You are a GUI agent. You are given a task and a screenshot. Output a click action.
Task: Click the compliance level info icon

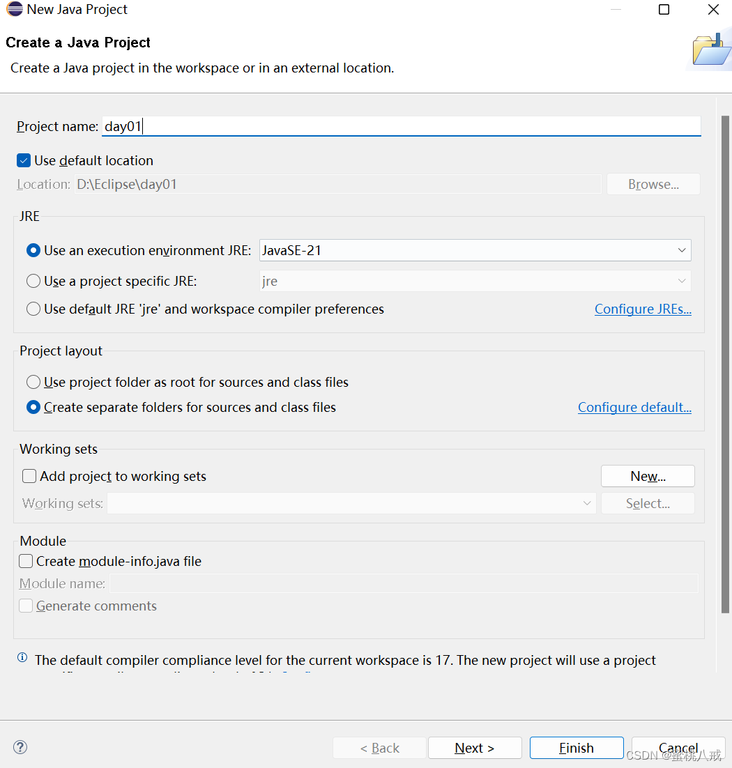pos(22,657)
